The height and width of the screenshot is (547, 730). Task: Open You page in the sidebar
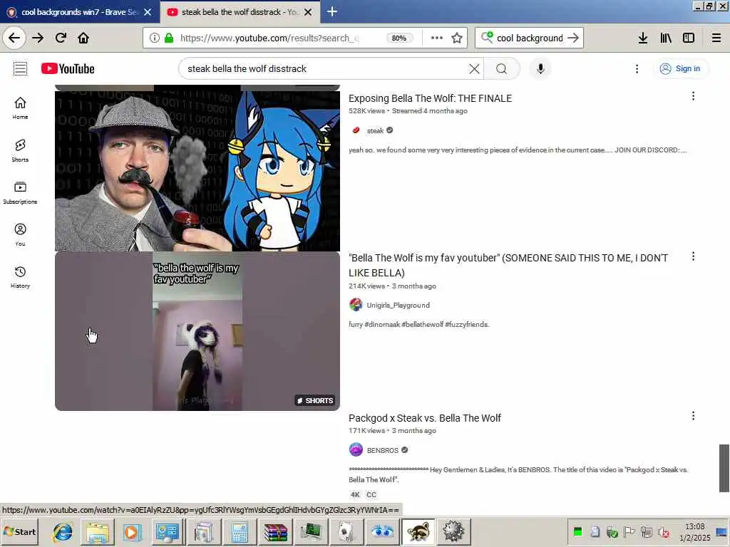tap(20, 235)
